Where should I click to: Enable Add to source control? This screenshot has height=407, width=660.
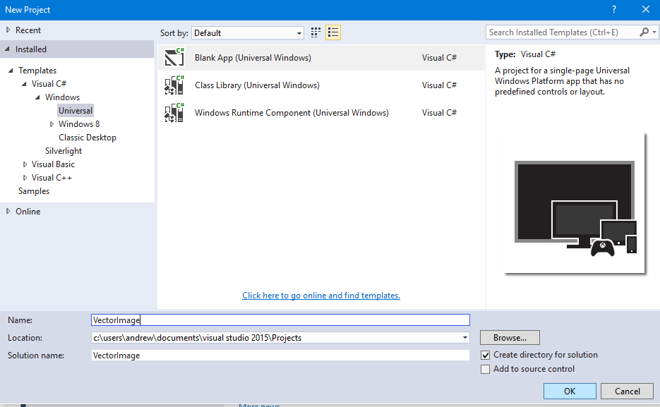(486, 369)
